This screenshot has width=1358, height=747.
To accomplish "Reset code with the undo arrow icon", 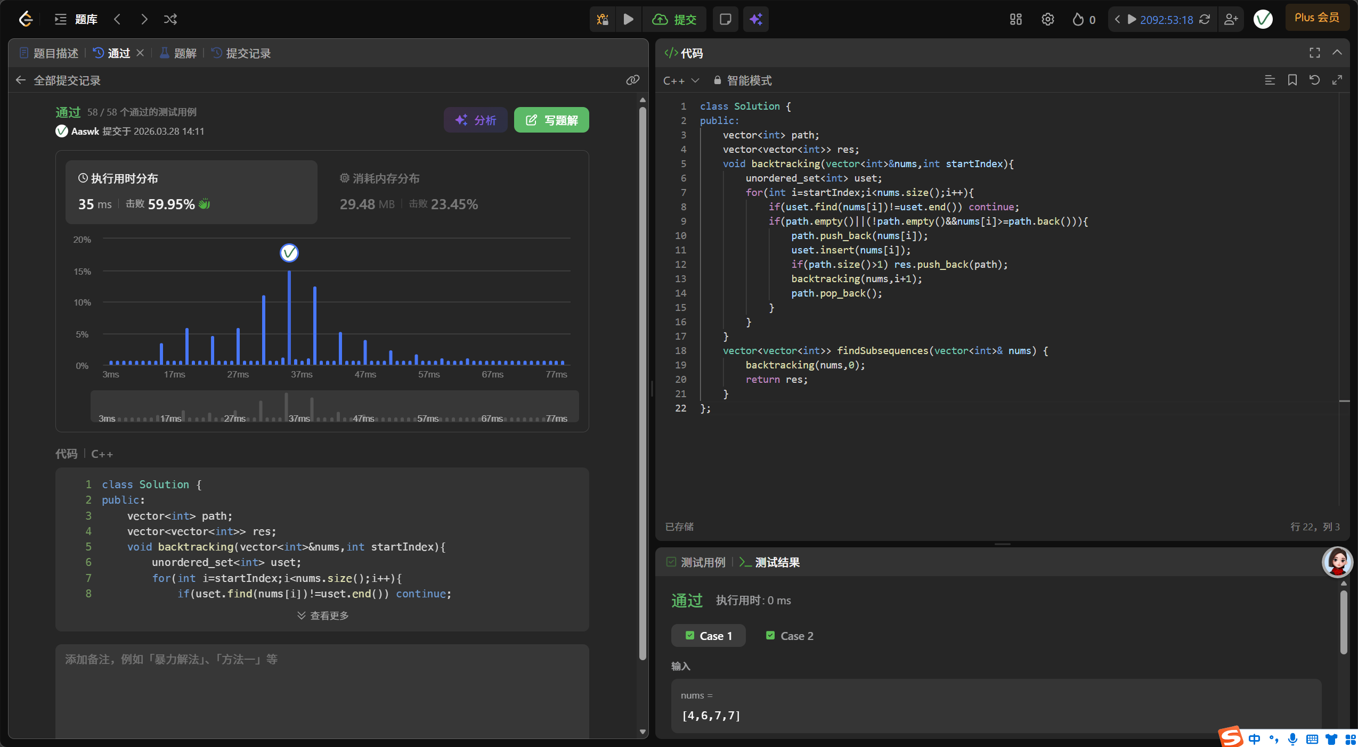I will [x=1314, y=80].
